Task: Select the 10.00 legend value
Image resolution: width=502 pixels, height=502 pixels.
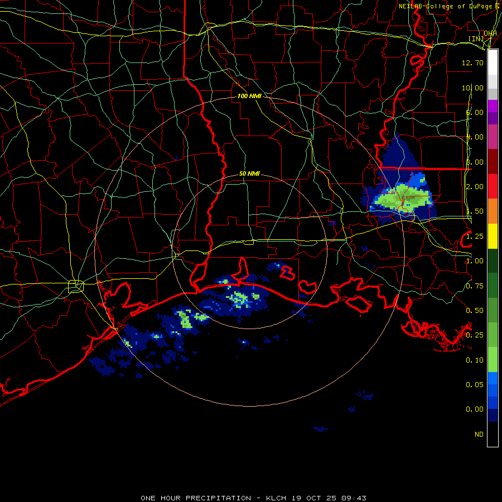Action: [472, 88]
